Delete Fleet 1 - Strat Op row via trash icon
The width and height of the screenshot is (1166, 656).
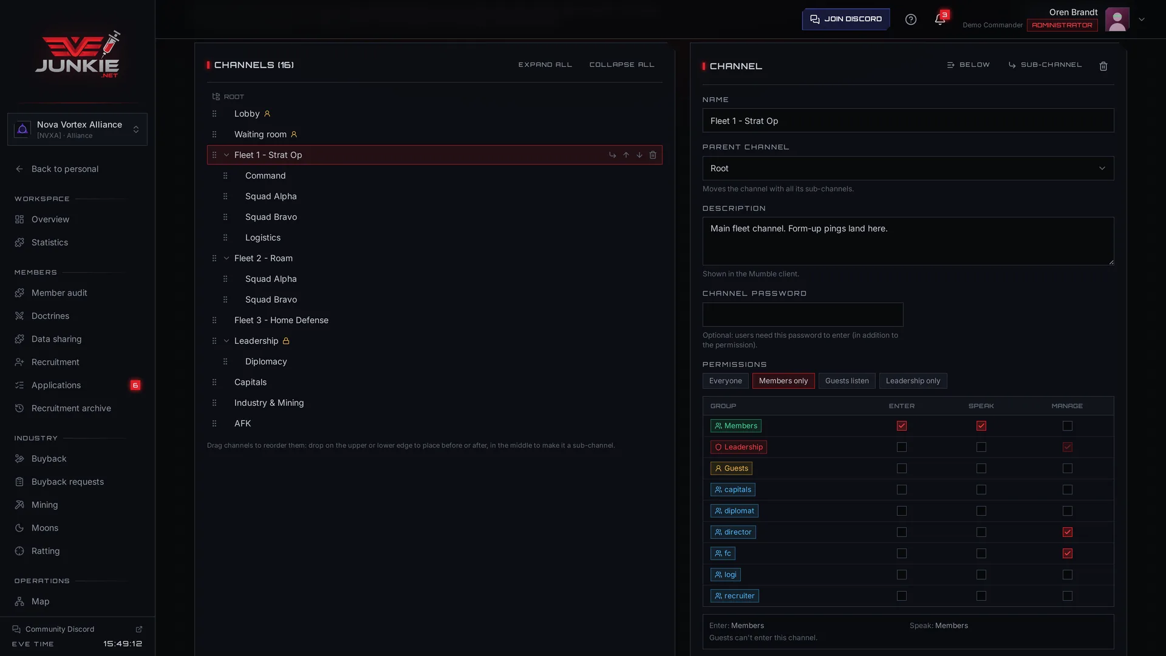pos(653,155)
